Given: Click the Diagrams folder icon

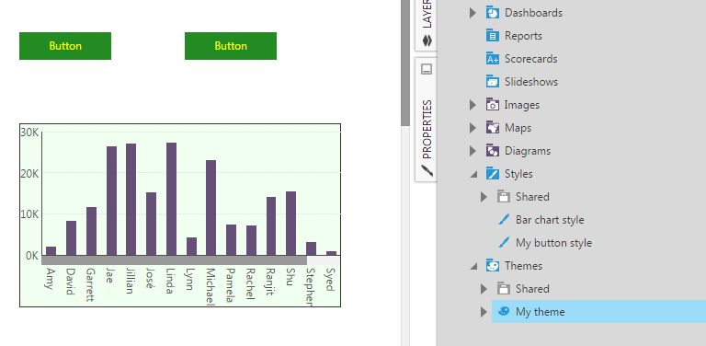Looking at the screenshot, I should coord(493,151).
